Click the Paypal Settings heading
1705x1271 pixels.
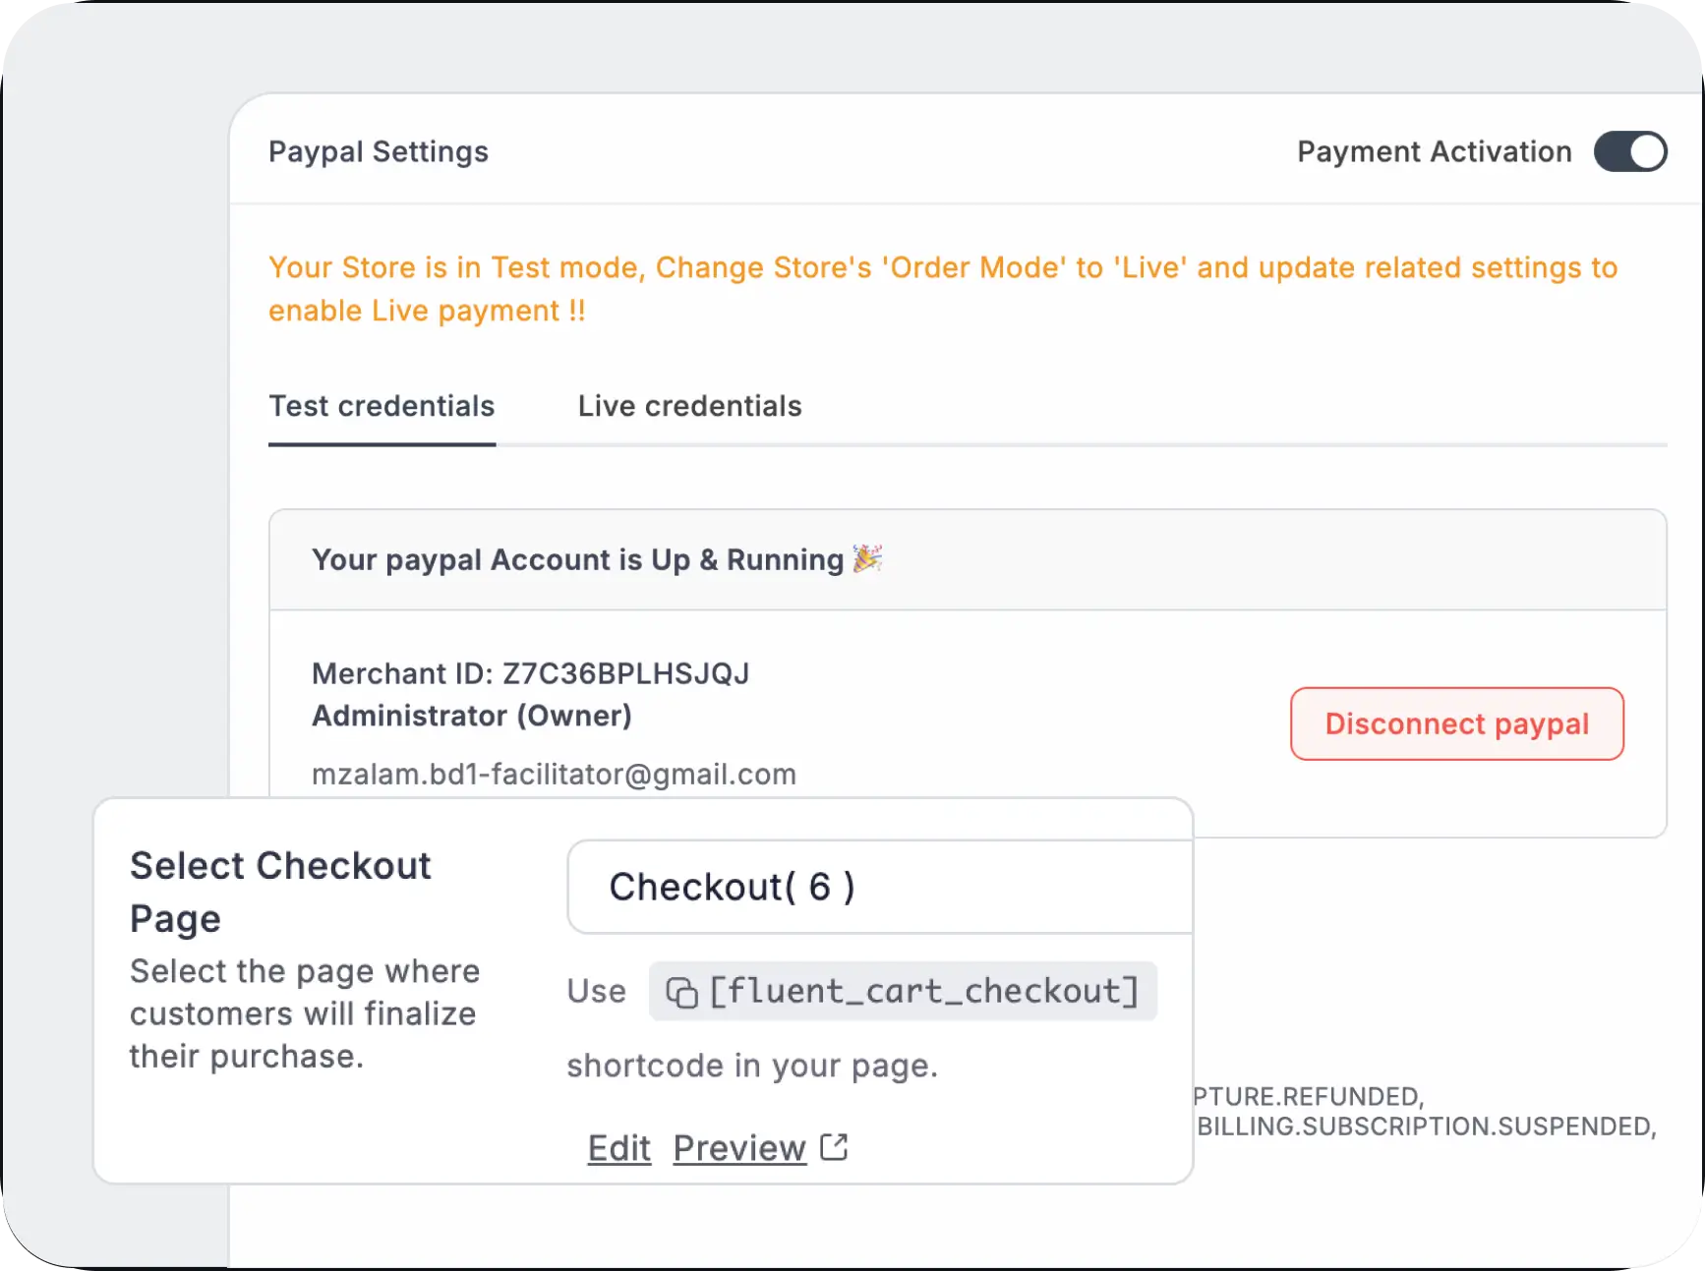(x=379, y=151)
